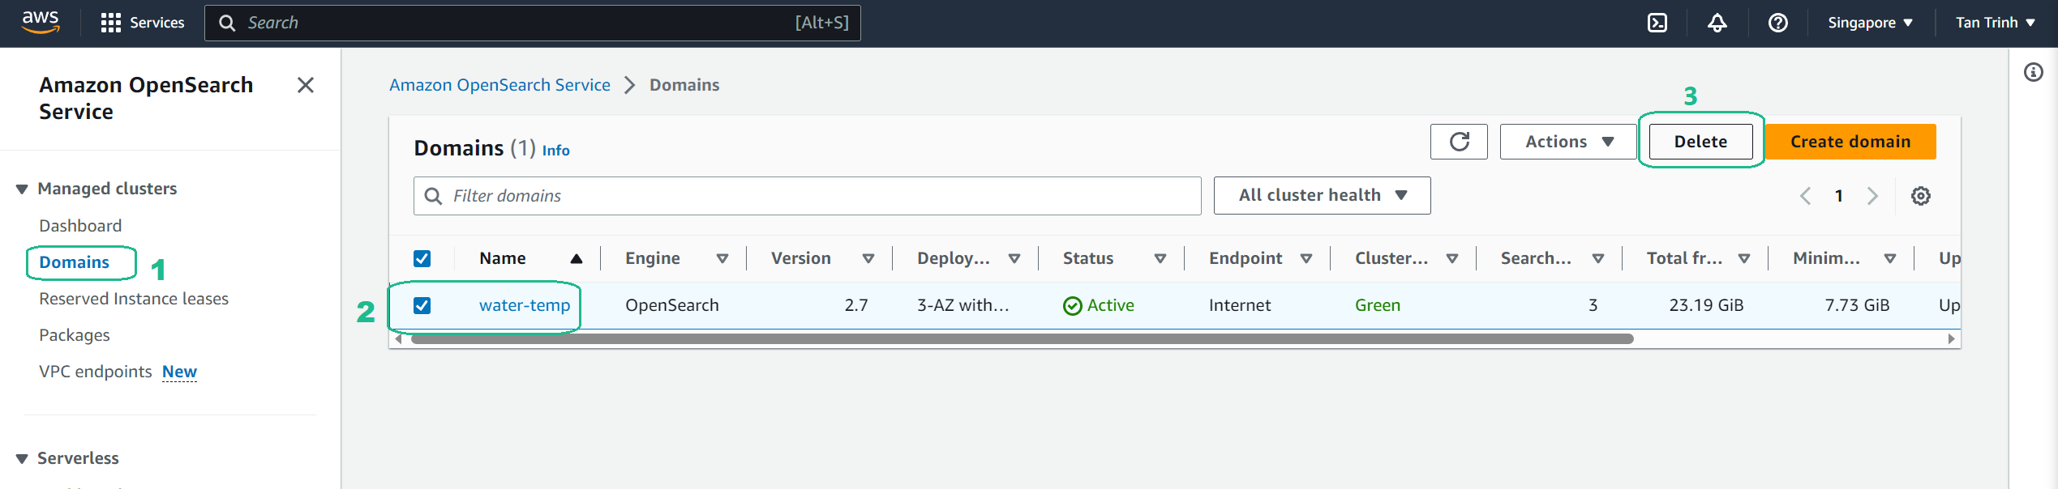Click the 3-AZ with… deployment cell
2058x489 pixels.
pyautogui.click(x=963, y=305)
